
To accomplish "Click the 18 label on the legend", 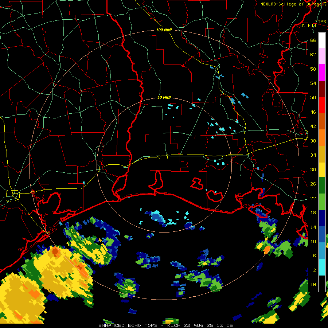I will [x=313, y=213].
